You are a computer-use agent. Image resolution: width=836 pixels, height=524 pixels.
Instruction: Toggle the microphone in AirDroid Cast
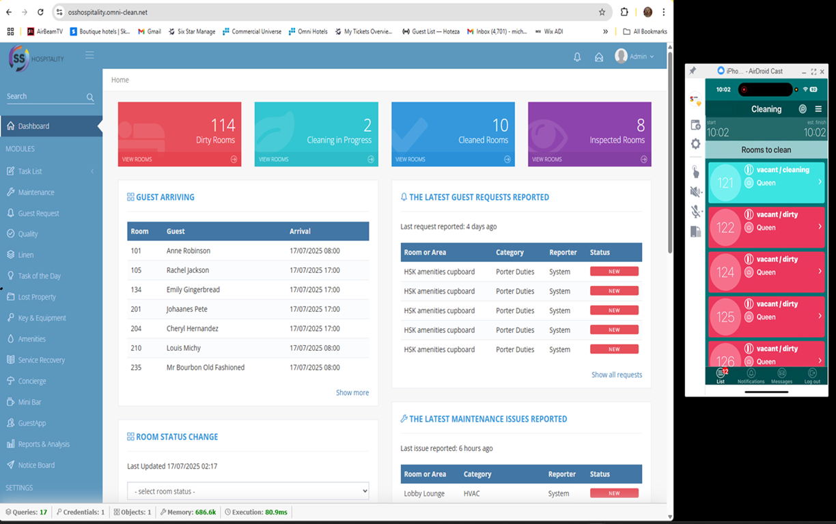pos(695,212)
